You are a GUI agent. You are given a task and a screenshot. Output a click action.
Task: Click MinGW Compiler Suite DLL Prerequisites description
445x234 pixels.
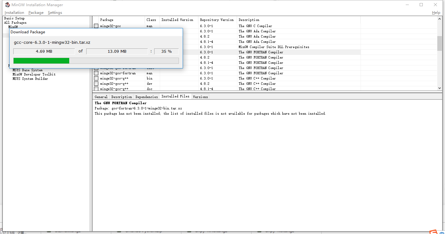point(274,47)
